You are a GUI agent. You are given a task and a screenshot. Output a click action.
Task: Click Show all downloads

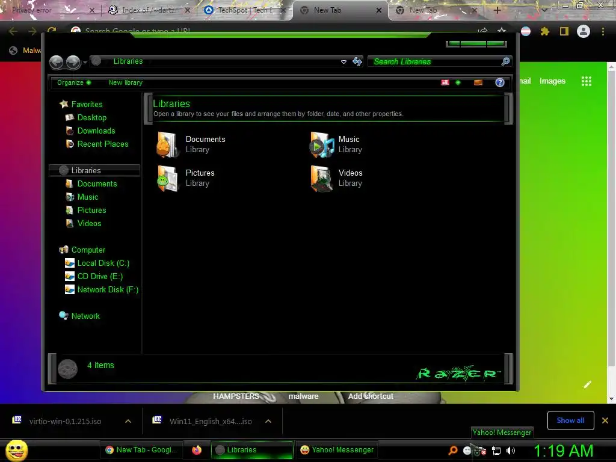tap(570, 420)
